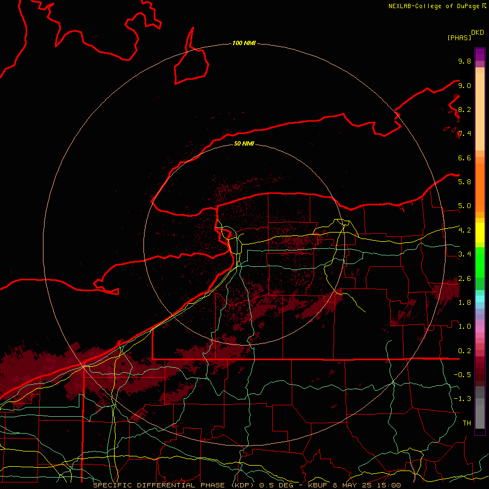Click the 0.5 DEG elevation text
Viewport: 489px width, 489px height.
[275, 485]
